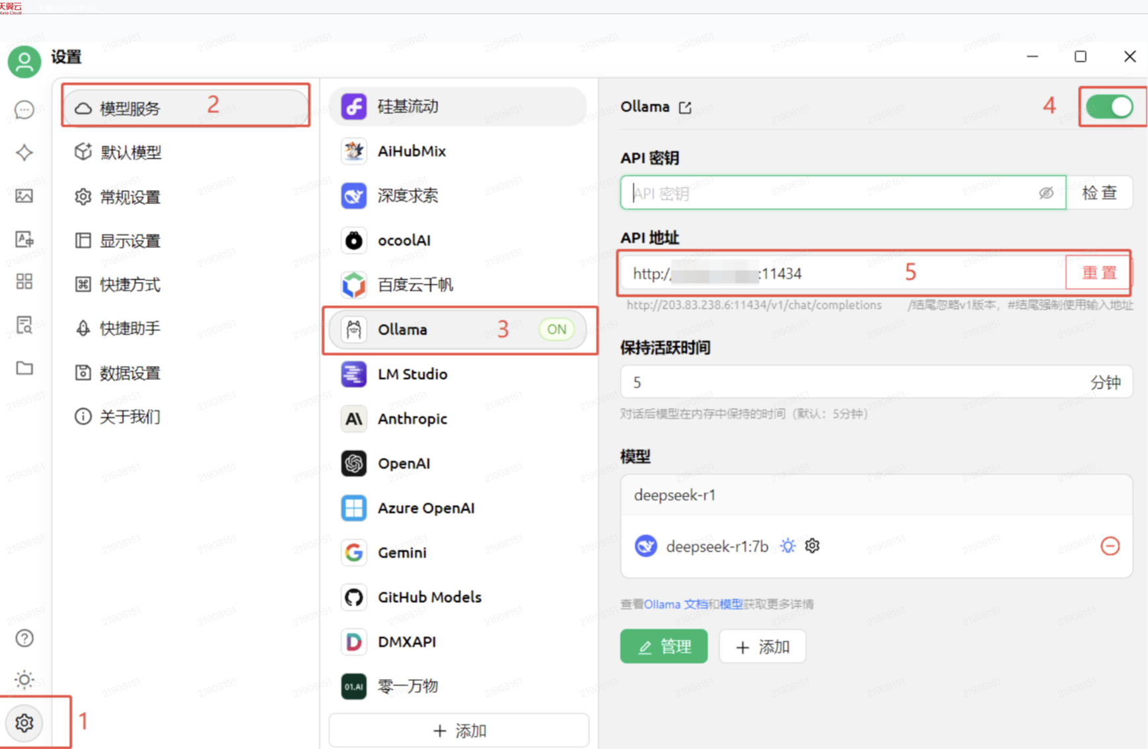Click the 重置 API address button
Viewport: 1148px width, 749px height.
1099,273
